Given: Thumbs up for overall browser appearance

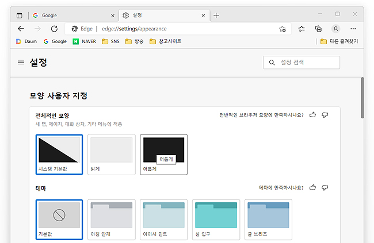Looking at the screenshot, I should [312, 115].
